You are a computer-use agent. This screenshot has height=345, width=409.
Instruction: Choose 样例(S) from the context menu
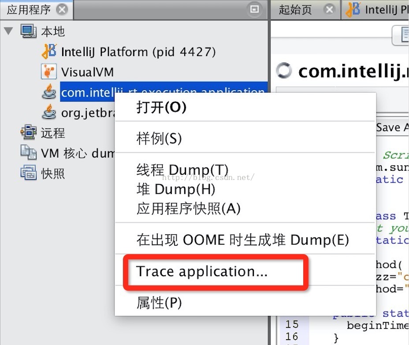[245, 138]
